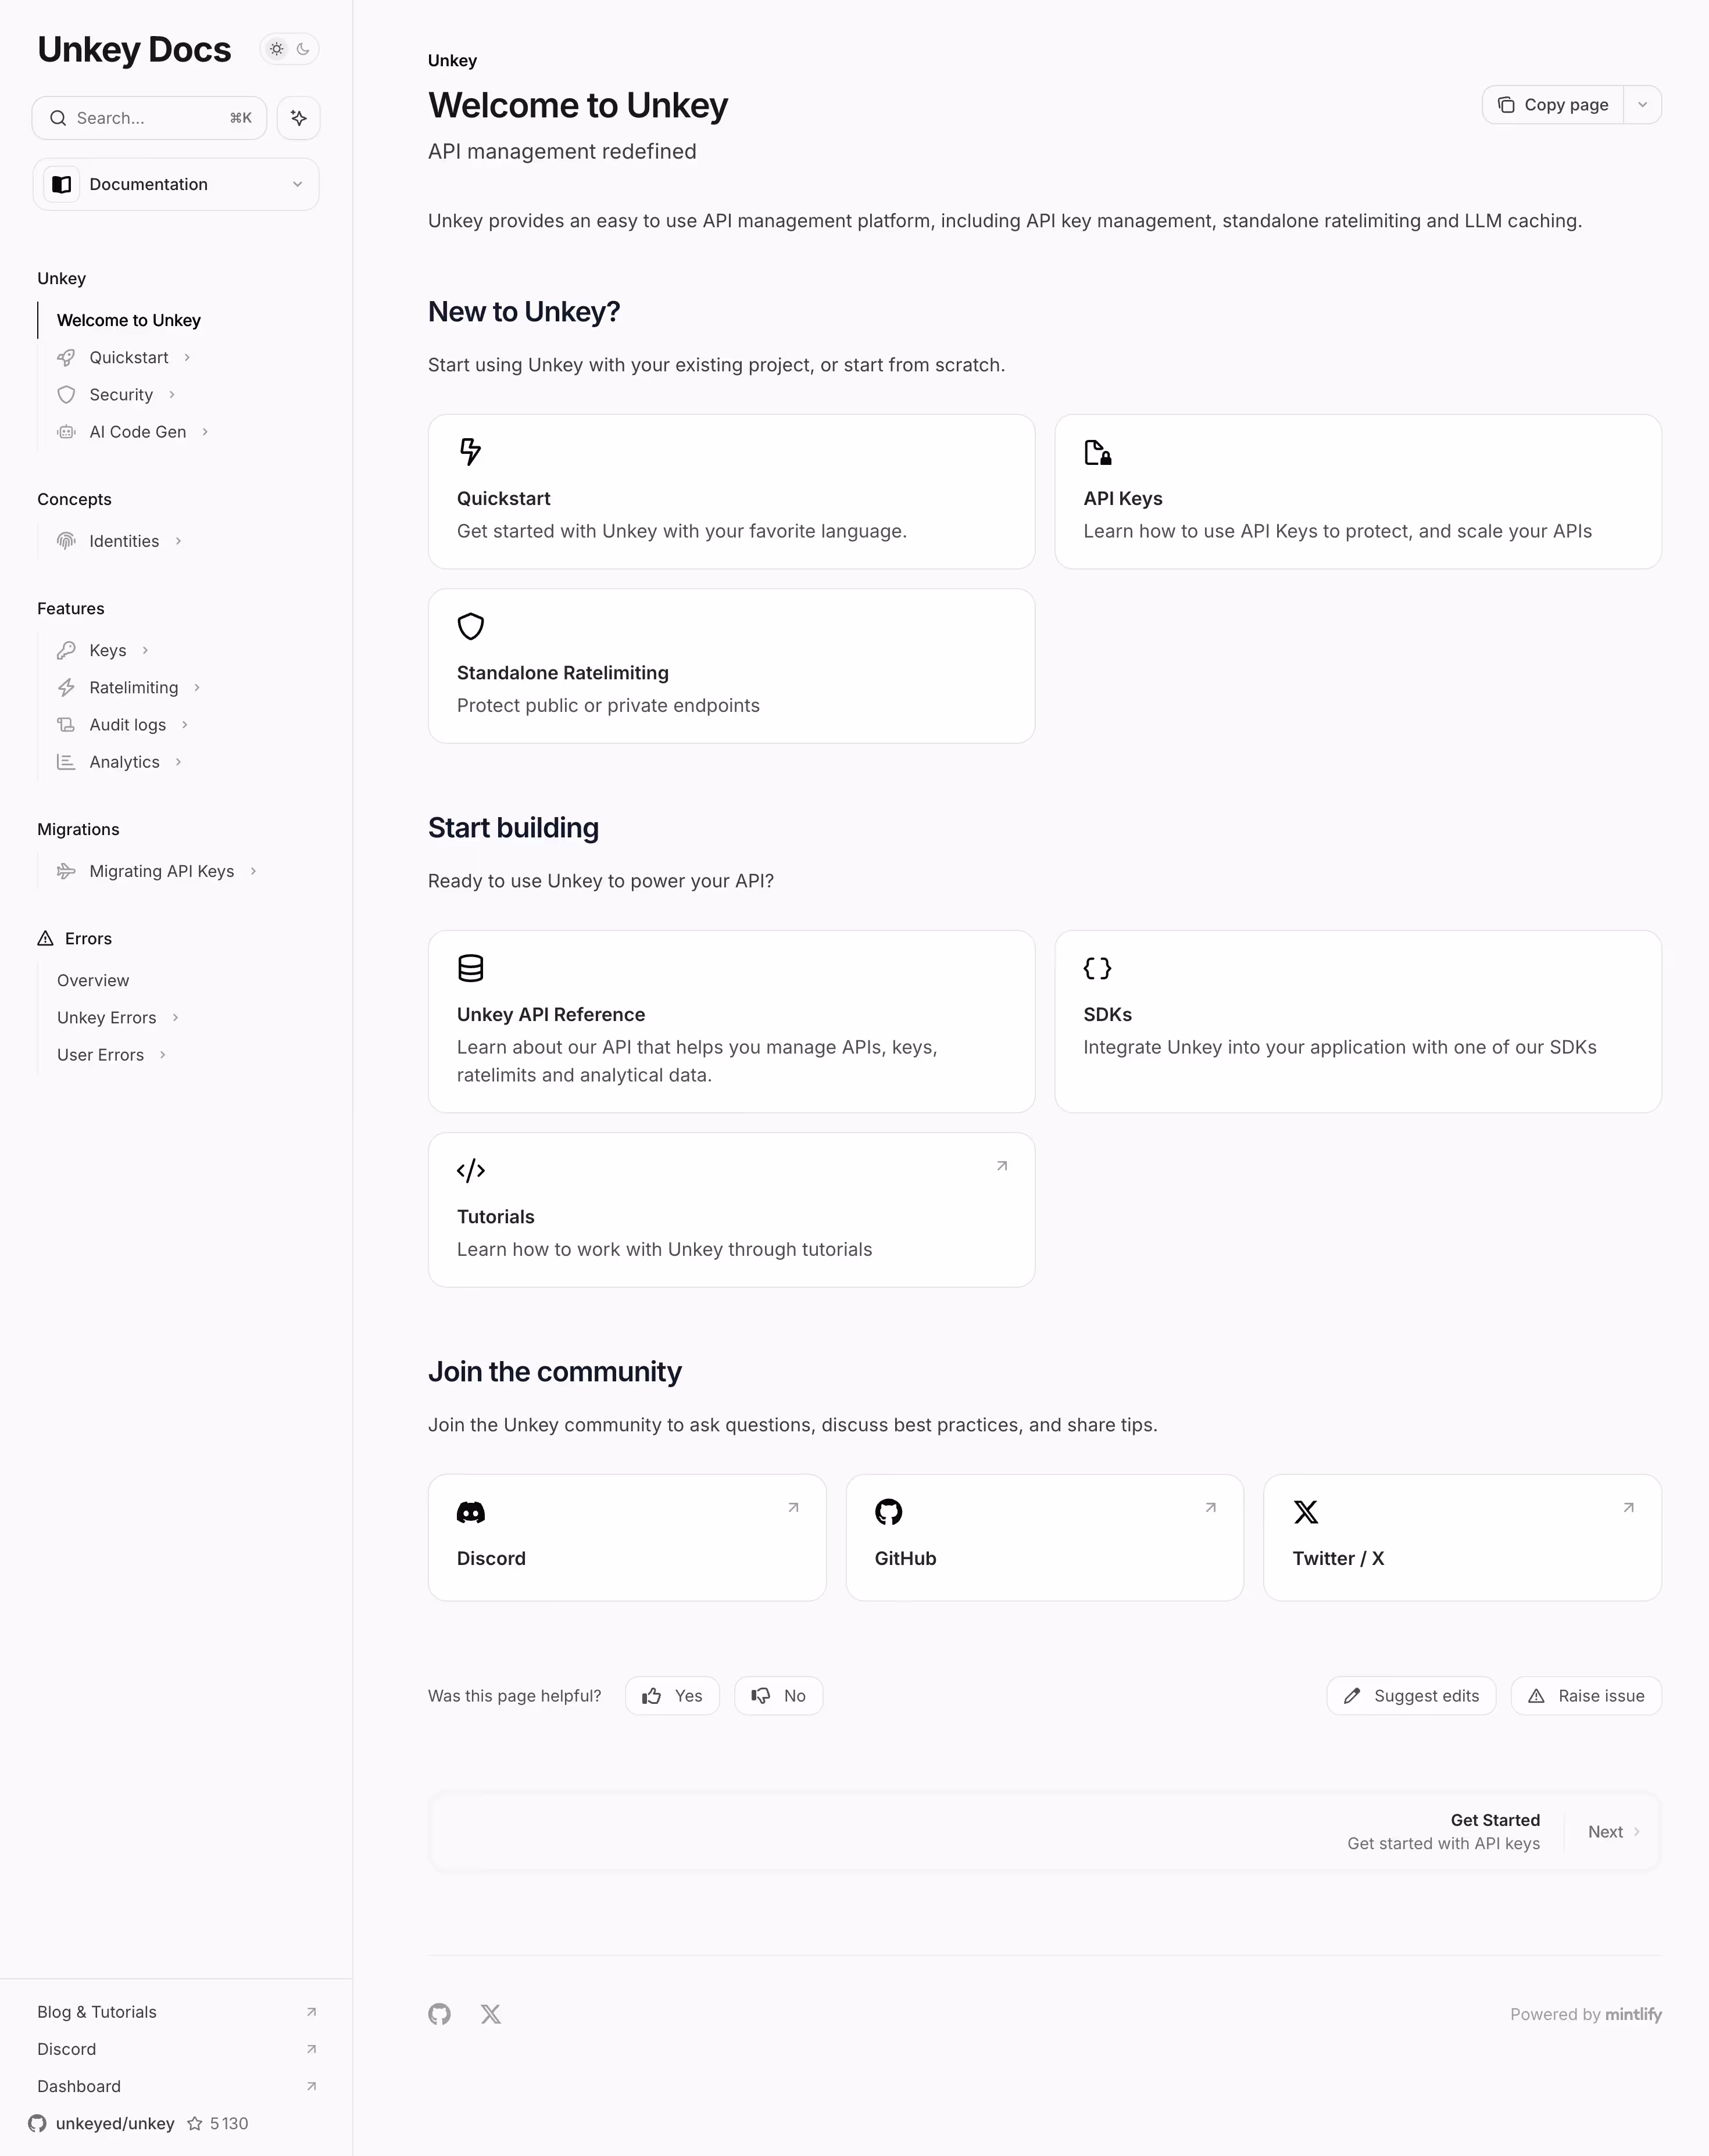This screenshot has height=2156, width=1709.
Task: Switch to dark mode with the moon toggle
Action: (x=303, y=48)
